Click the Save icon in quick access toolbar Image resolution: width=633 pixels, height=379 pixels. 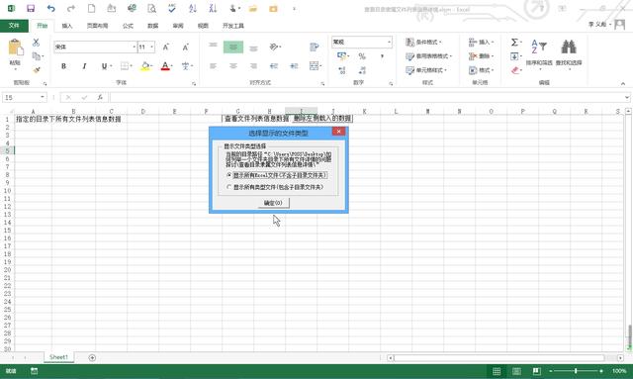click(x=31, y=9)
